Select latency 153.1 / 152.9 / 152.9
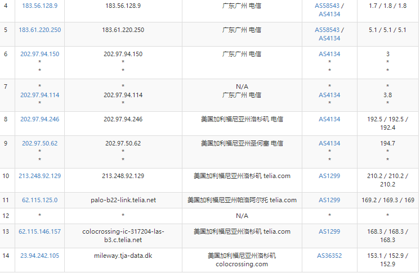Image resolution: width=420 pixels, height=273 pixels. [x=387, y=260]
